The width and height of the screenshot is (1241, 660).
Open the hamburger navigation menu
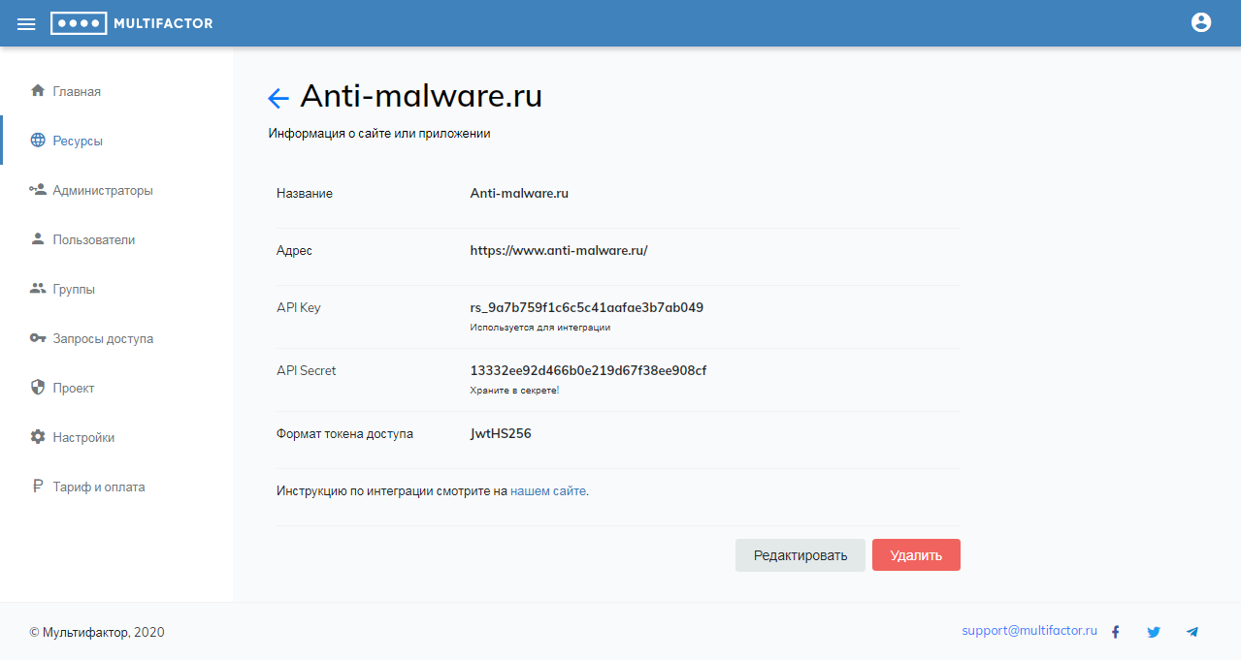(x=26, y=23)
